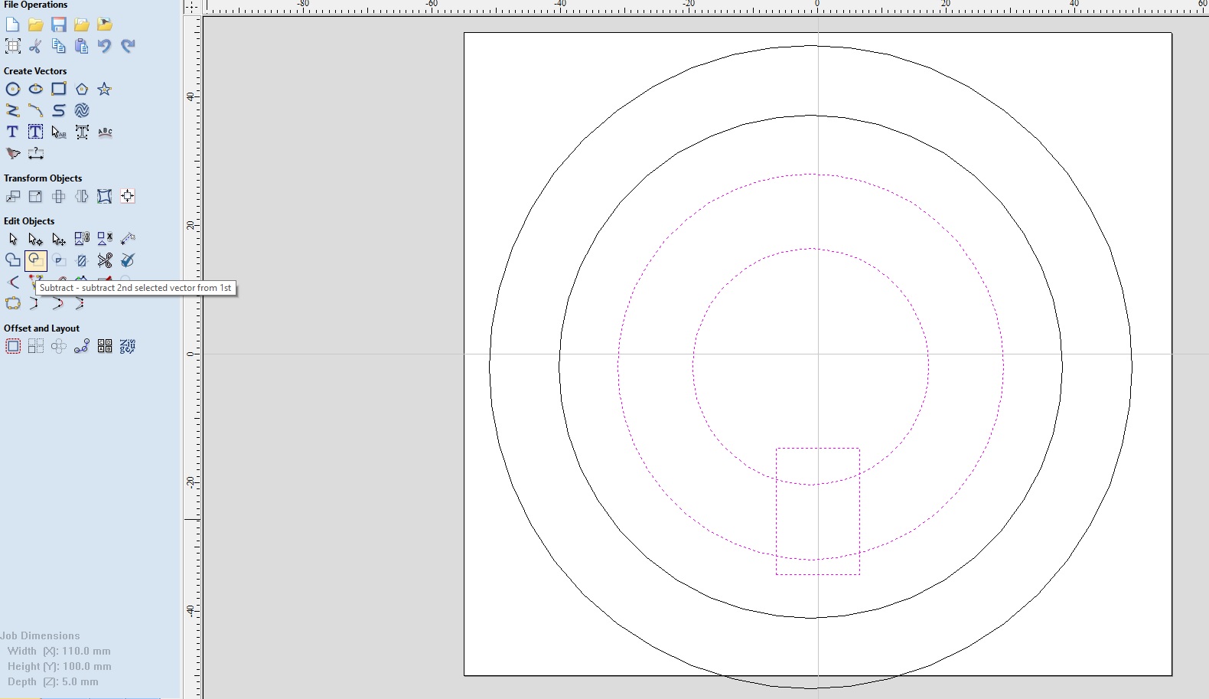This screenshot has height=699, width=1209.
Task: Open an existing file
Action: tap(35, 24)
